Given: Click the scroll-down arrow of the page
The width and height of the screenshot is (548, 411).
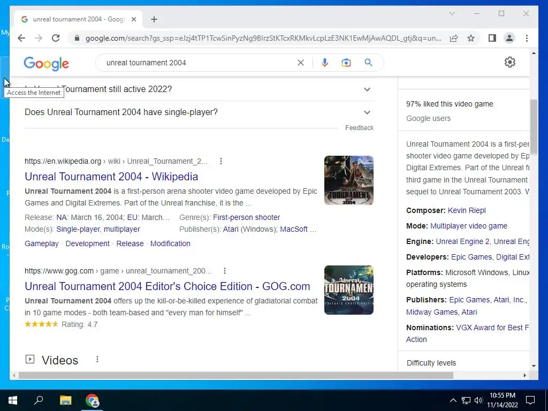Looking at the screenshot, I should pos(534,366).
